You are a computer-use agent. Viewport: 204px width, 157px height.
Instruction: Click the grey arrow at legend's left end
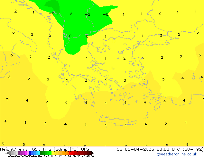coord(7,153)
